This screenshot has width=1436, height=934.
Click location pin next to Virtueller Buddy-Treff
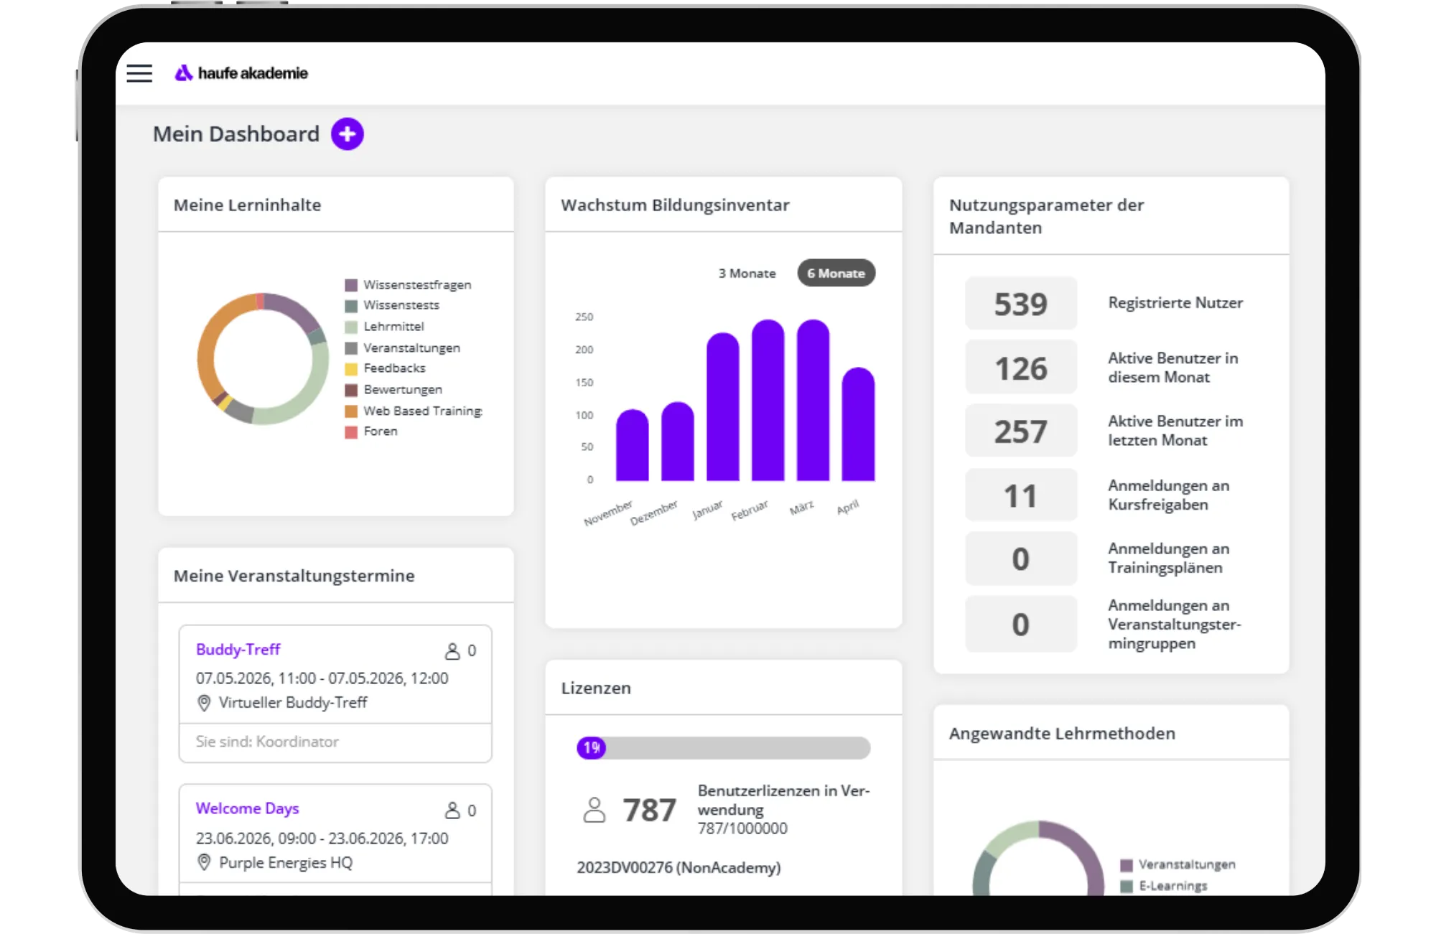click(x=204, y=703)
